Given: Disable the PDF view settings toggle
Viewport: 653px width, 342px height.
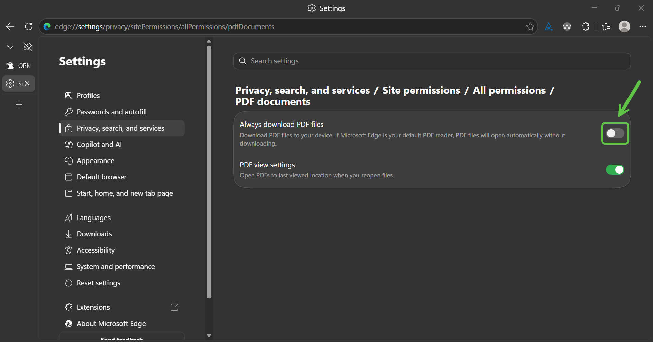Looking at the screenshot, I should 615,170.
